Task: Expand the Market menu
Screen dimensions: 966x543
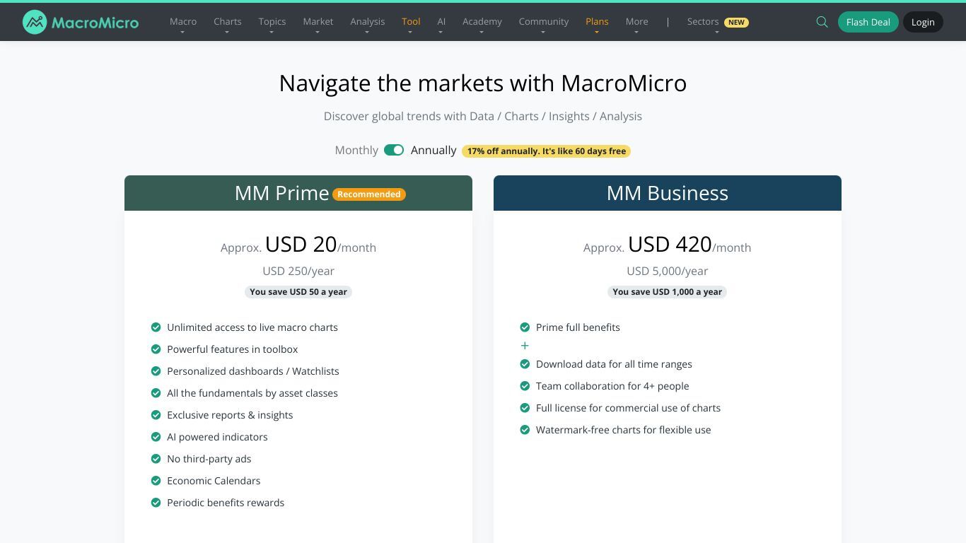Action: [x=318, y=22]
